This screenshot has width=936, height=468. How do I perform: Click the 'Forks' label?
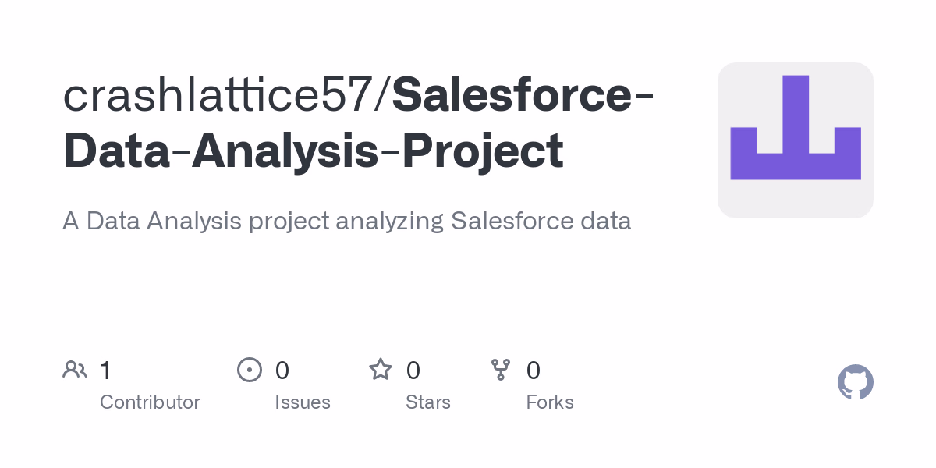[549, 402]
